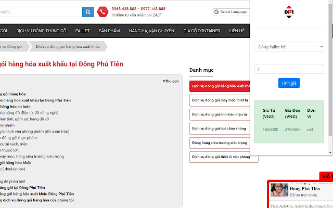Open Gia cố container menu

pyautogui.click(x=202, y=31)
